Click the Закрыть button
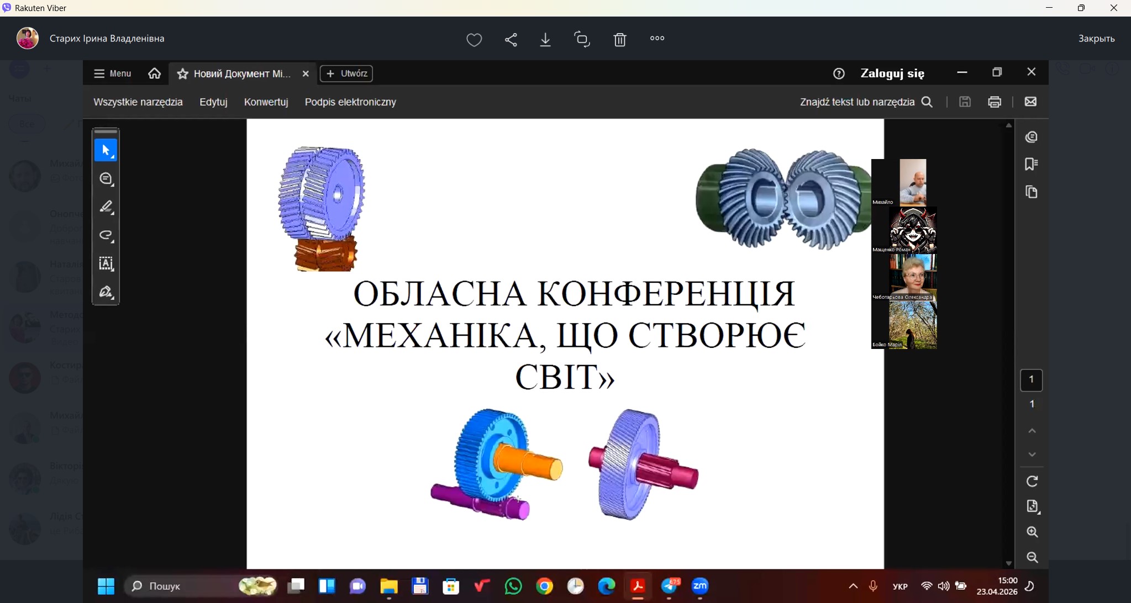This screenshot has width=1131, height=603. [1096, 39]
